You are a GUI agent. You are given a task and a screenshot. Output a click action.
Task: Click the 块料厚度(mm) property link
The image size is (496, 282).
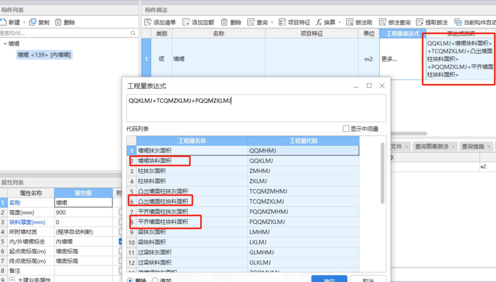[27, 222]
